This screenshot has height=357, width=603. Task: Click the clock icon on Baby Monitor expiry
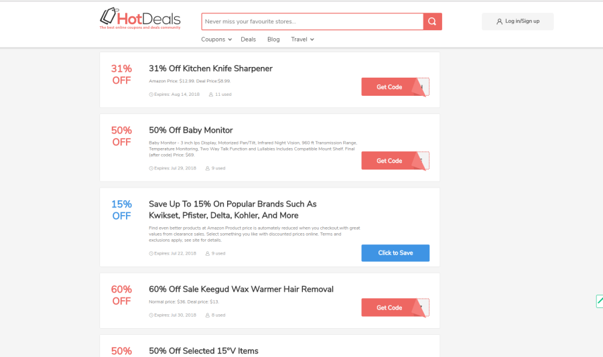[x=151, y=168]
